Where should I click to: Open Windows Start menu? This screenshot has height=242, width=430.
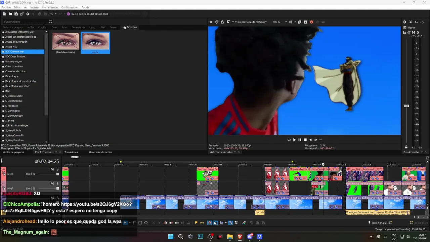click(x=171, y=237)
